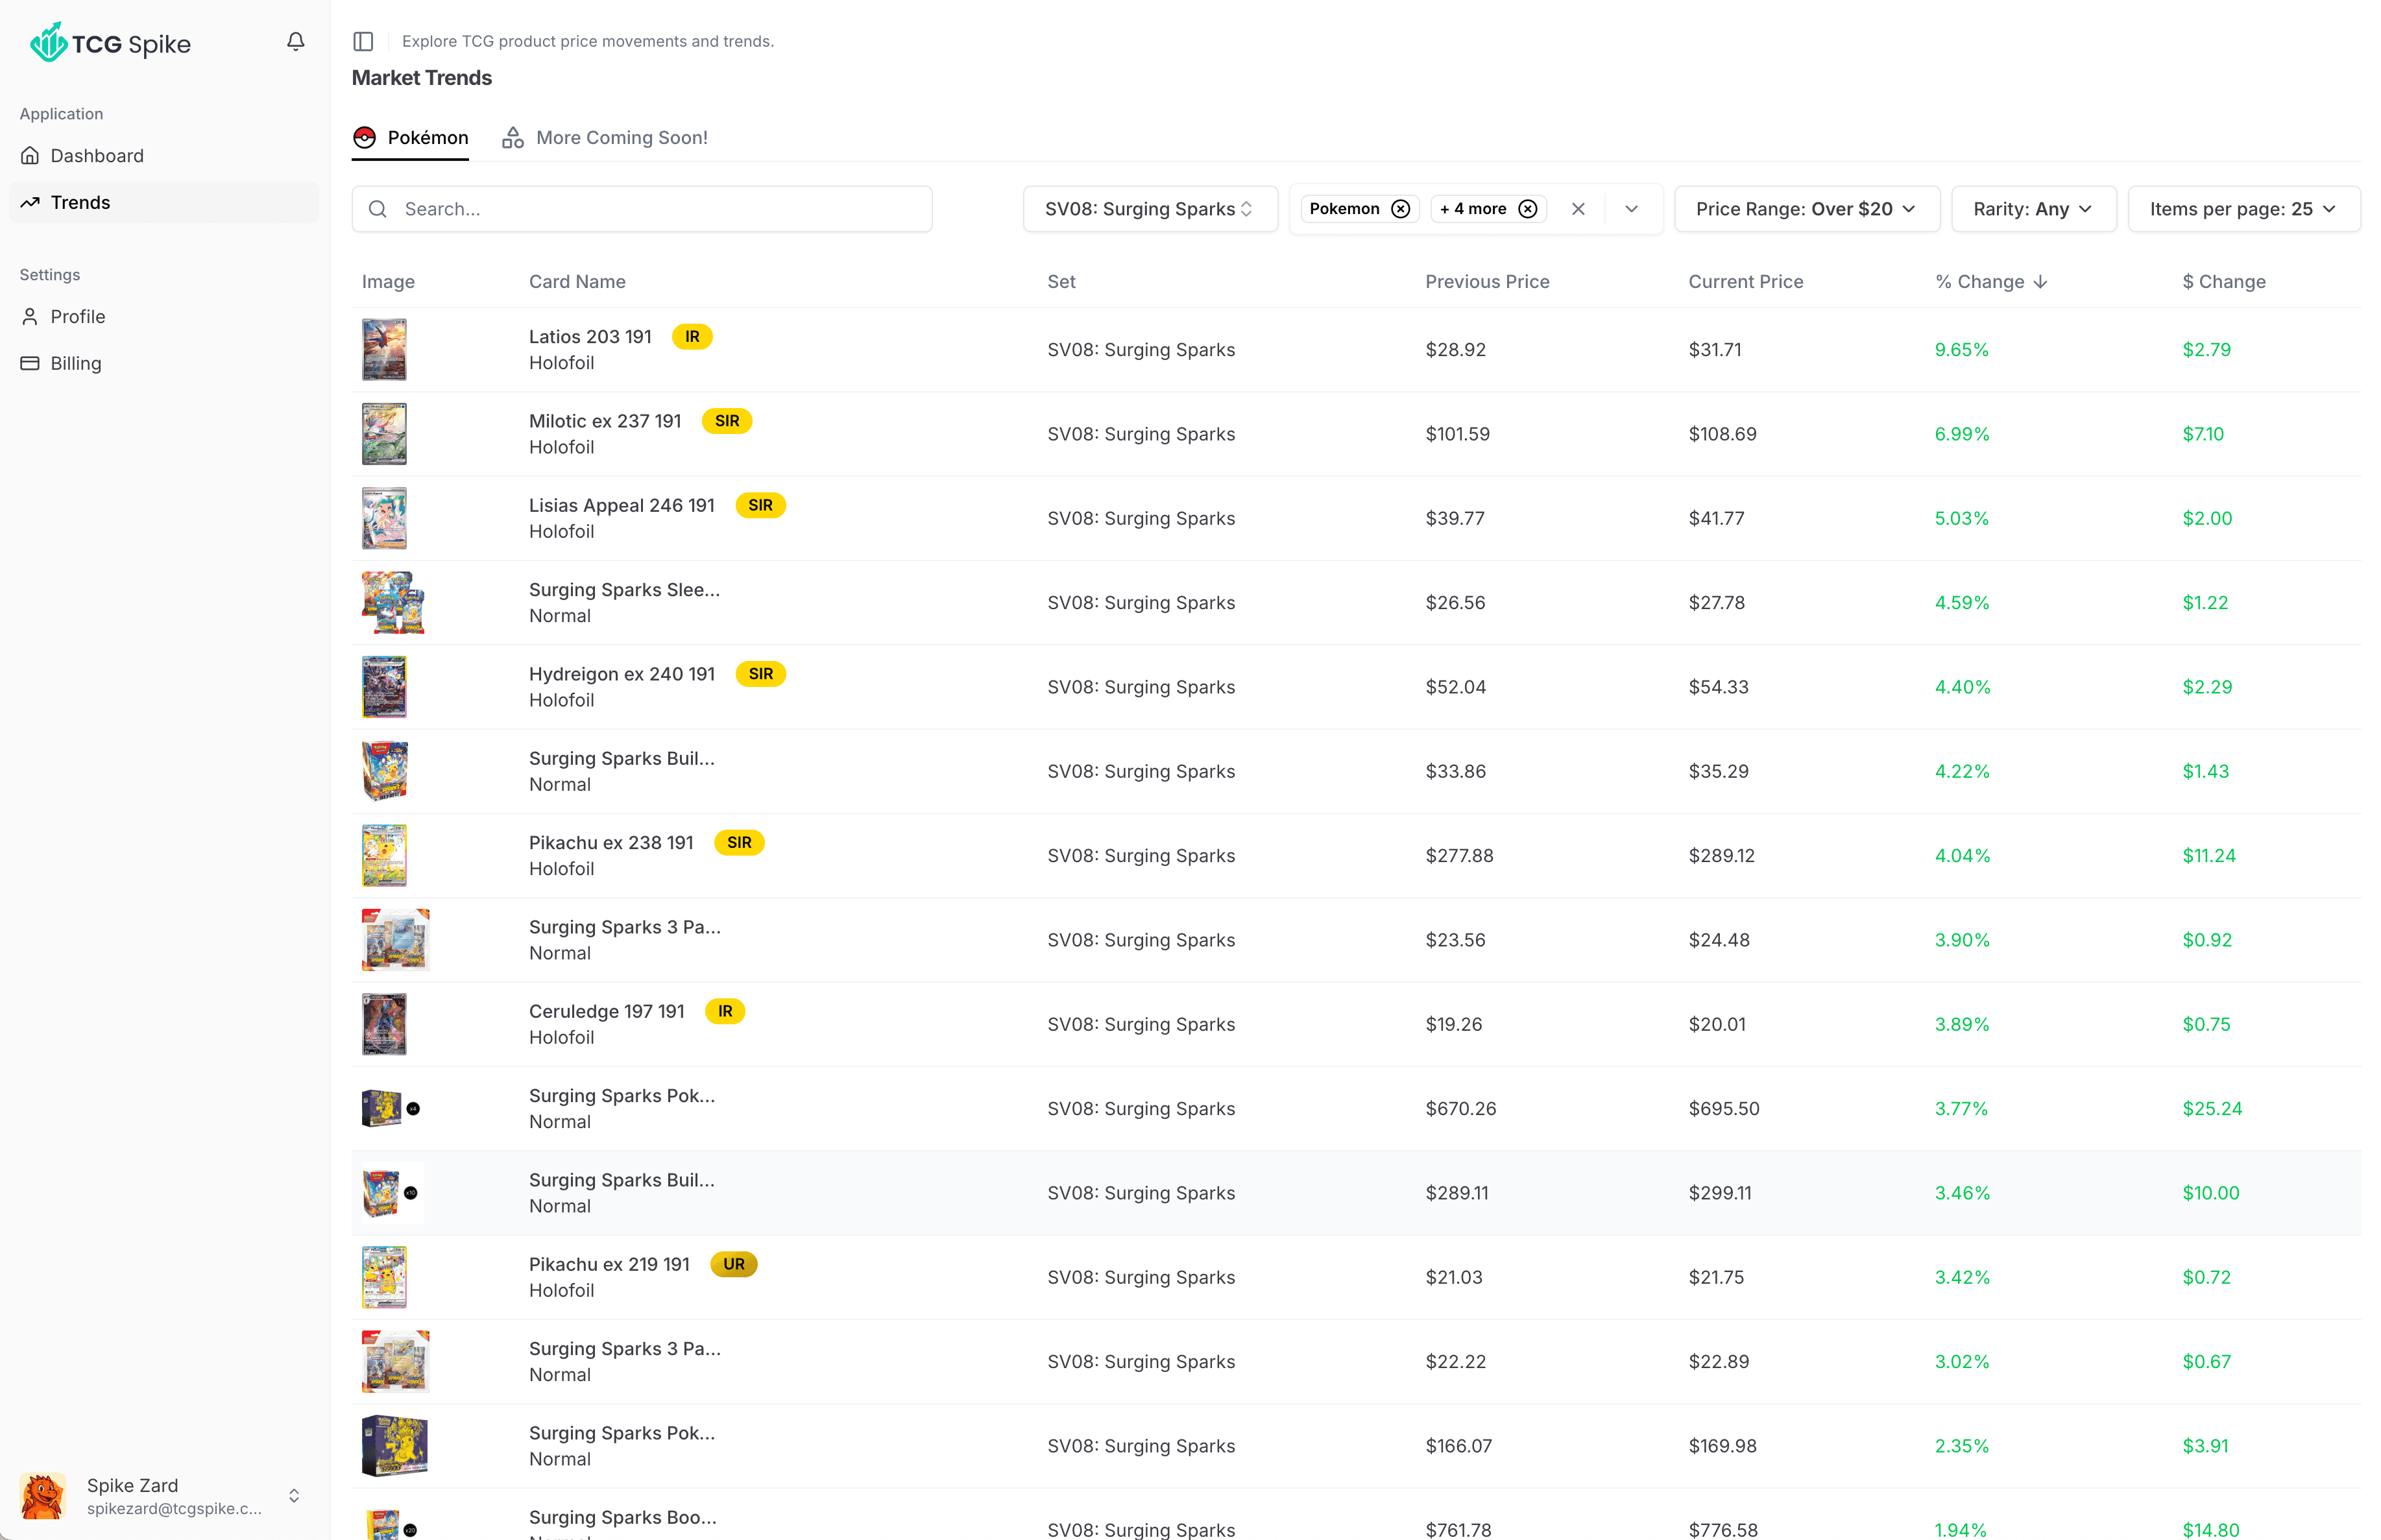
Task: Remove the Pokemon filter chip
Action: [1401, 209]
